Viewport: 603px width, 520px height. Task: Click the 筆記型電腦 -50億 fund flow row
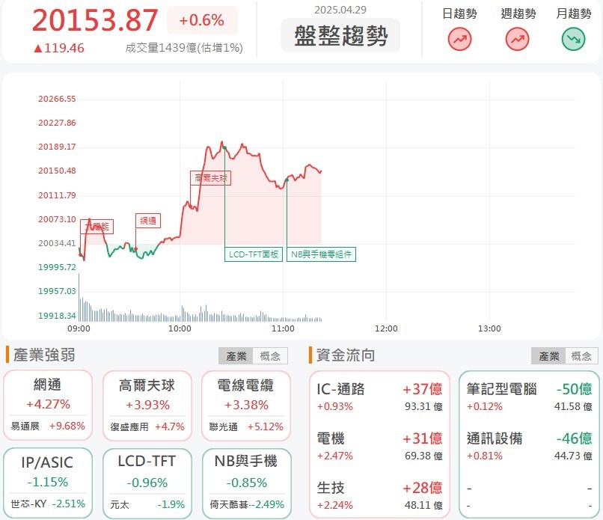(529, 397)
